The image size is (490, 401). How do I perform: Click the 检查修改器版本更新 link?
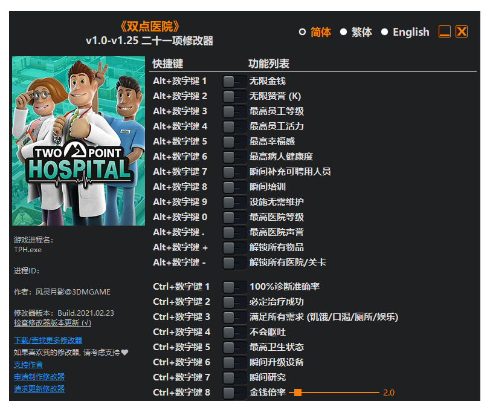(53, 323)
